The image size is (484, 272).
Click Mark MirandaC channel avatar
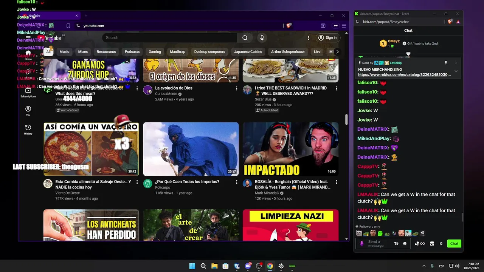[x=247, y=184]
